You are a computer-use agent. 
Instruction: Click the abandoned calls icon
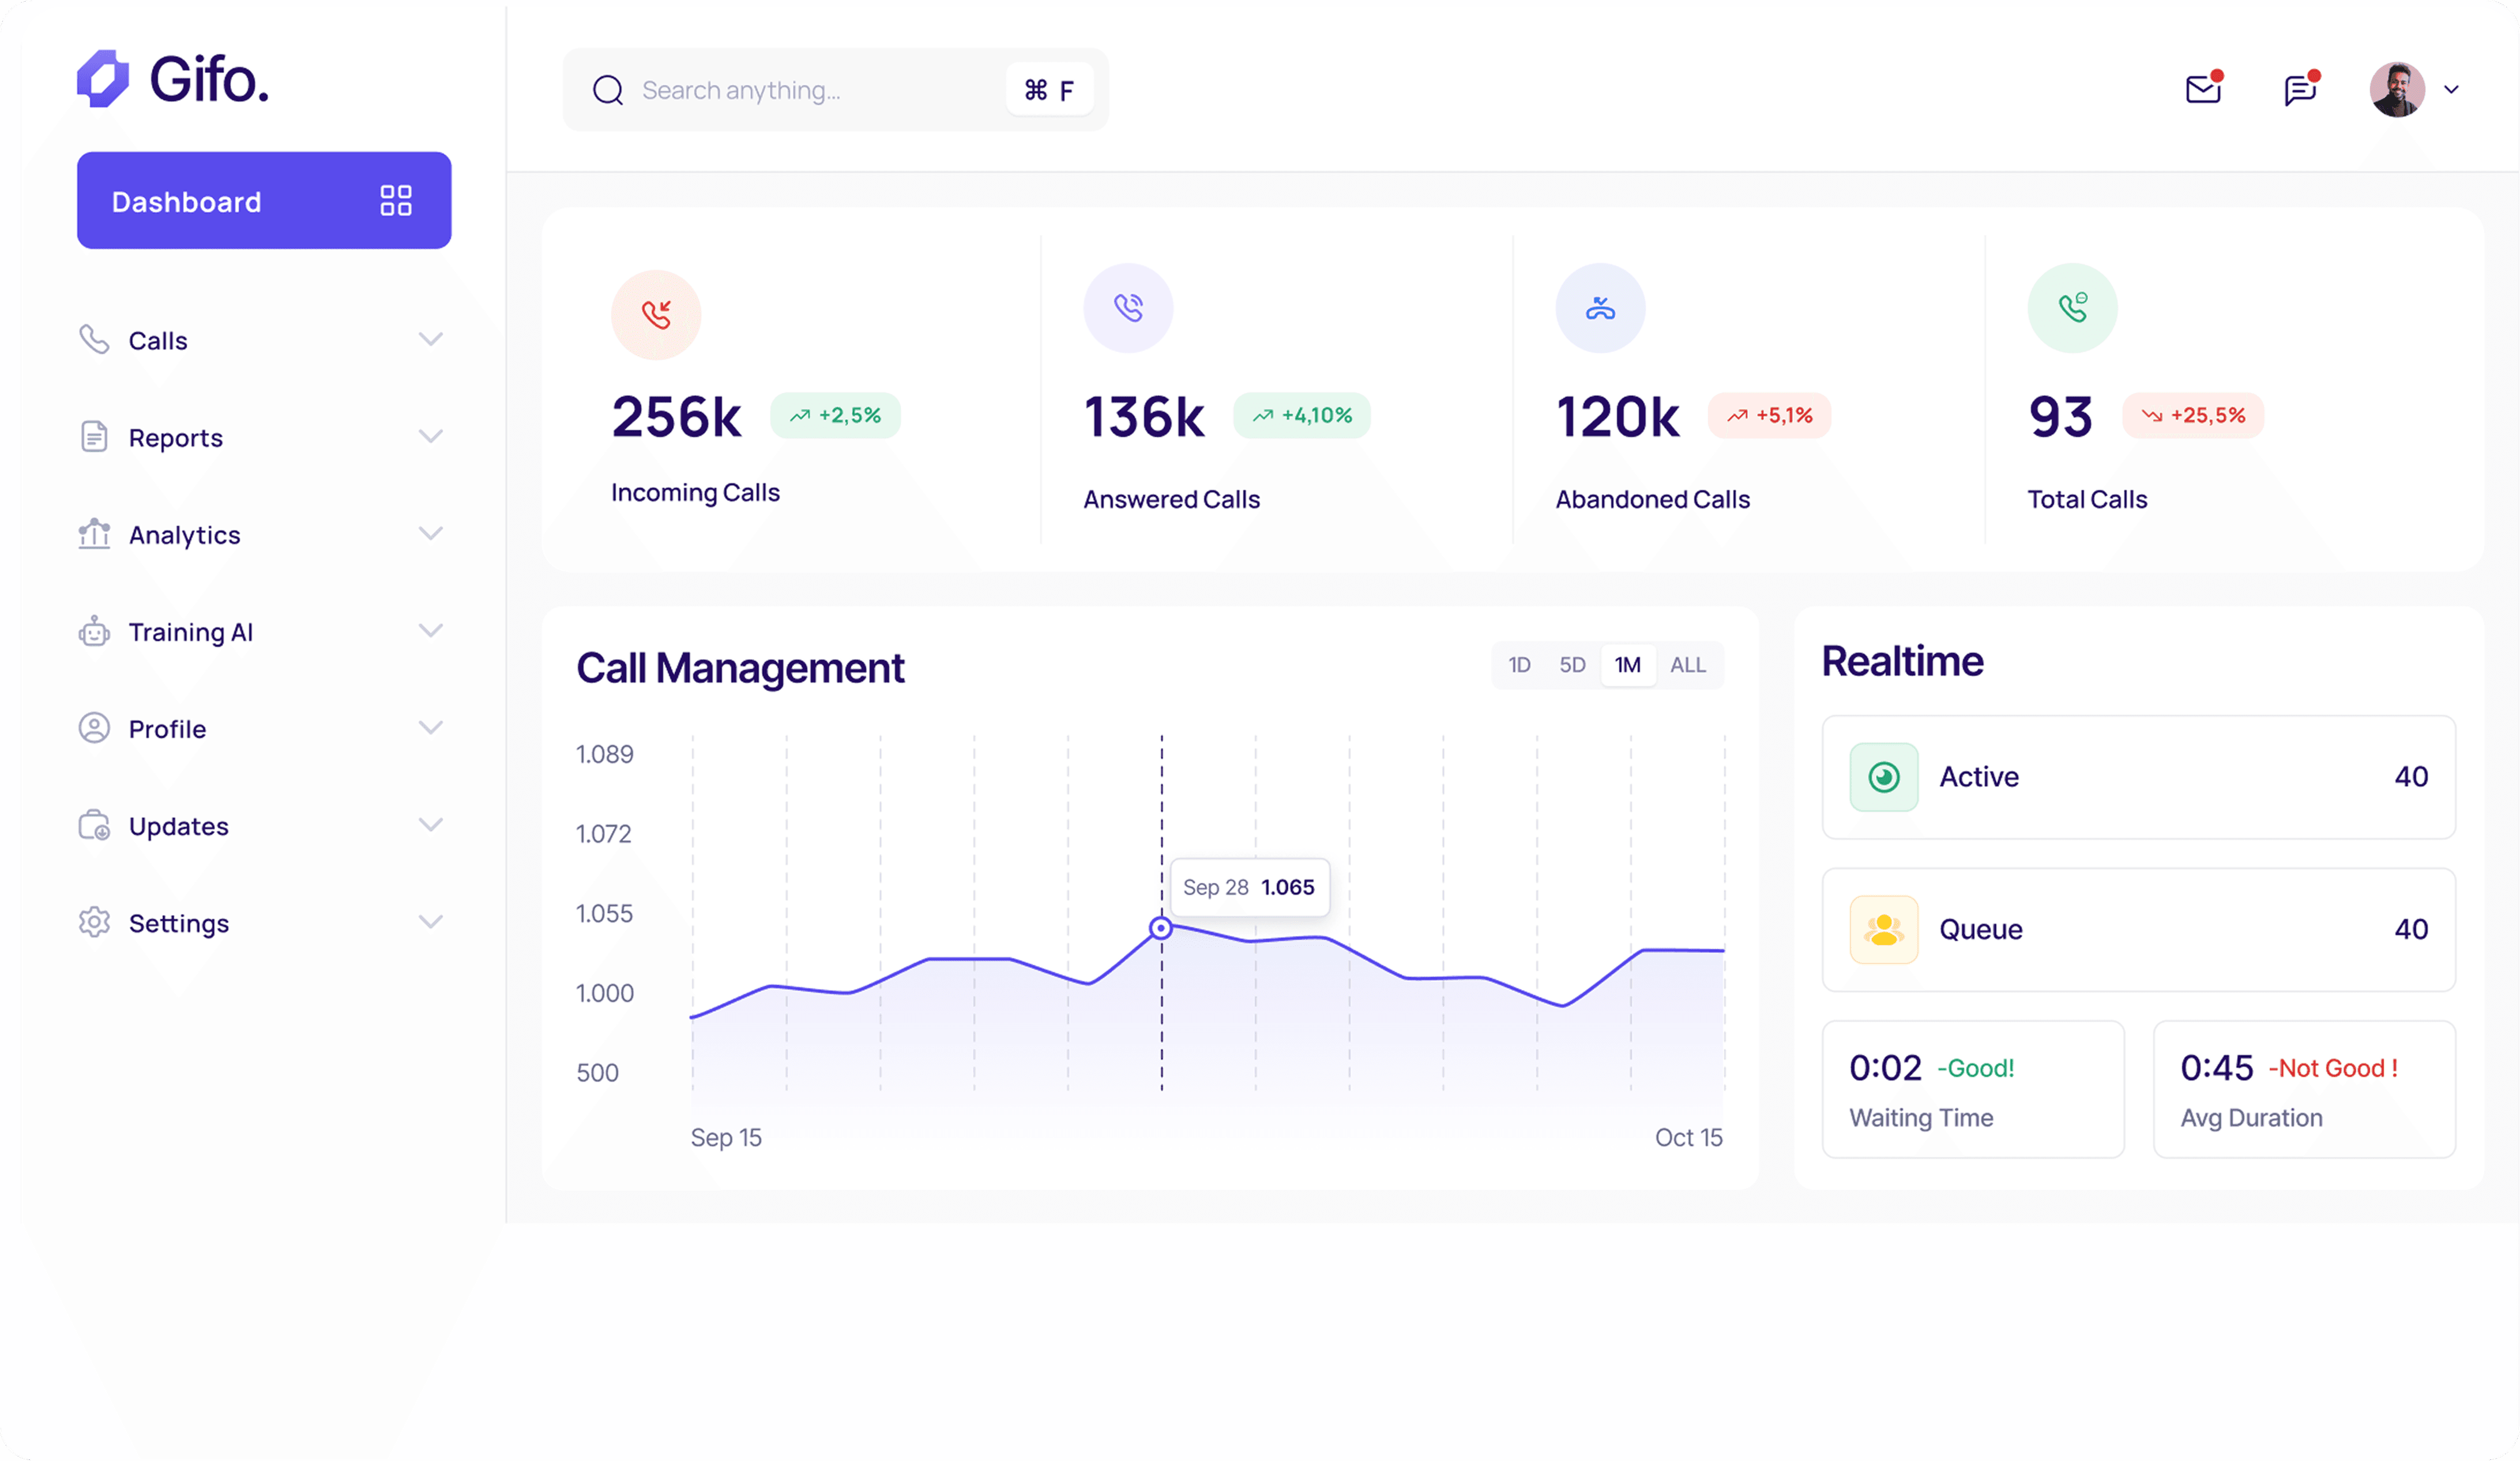(1600, 308)
